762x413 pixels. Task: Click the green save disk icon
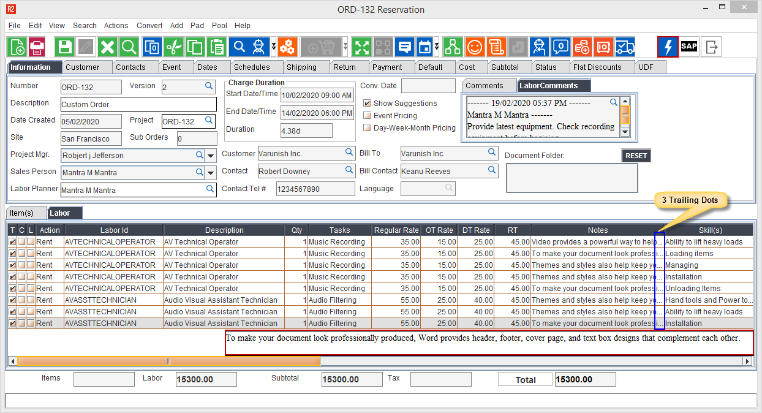click(65, 47)
